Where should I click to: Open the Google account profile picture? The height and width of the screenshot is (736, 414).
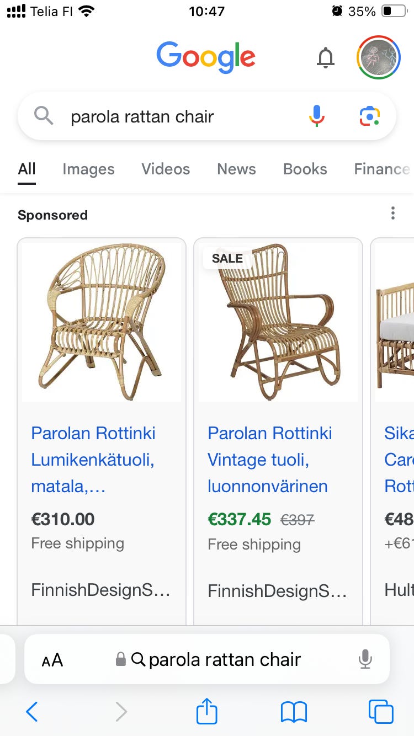[x=379, y=57]
